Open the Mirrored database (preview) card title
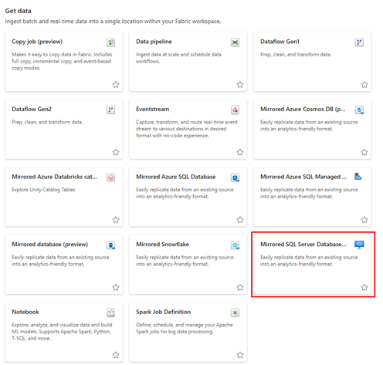The image size is (383, 365). (50, 245)
